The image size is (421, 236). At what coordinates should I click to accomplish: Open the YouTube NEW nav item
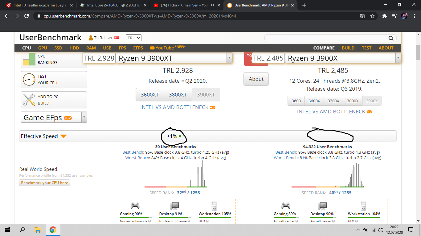click(x=168, y=48)
